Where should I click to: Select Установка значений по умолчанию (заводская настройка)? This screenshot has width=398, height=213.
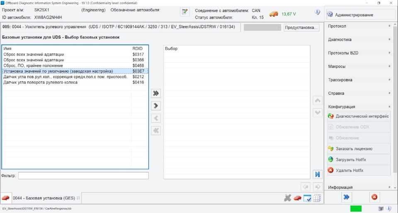point(75,71)
